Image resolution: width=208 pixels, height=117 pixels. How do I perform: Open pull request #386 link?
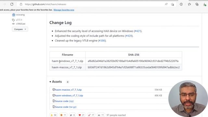(102, 41)
